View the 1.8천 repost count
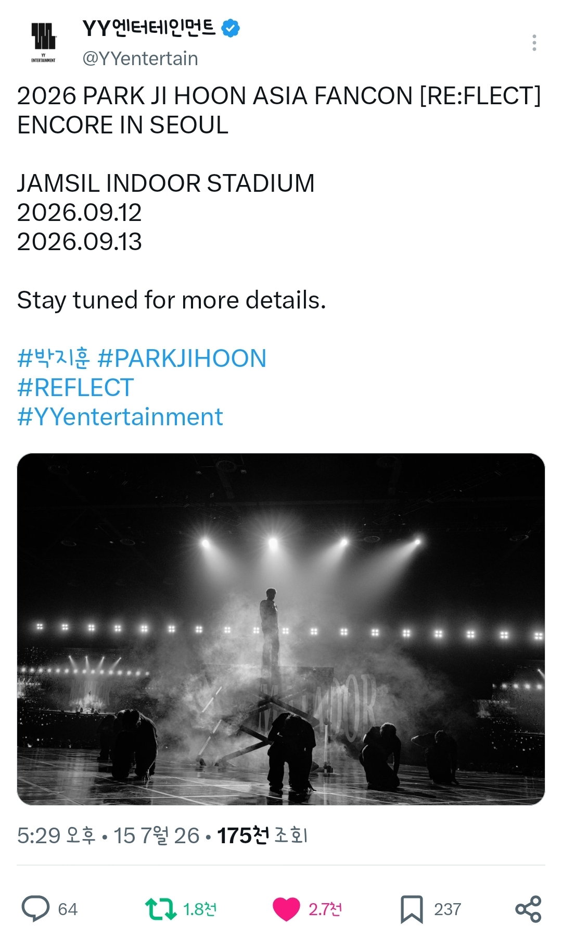This screenshot has height=949, width=562. coord(200,909)
